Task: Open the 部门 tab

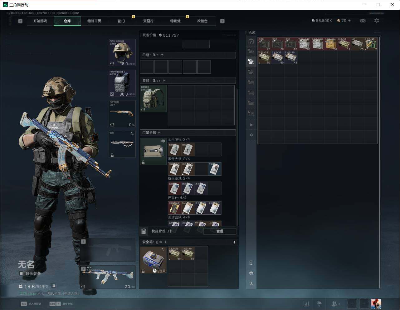Action: 121,21
